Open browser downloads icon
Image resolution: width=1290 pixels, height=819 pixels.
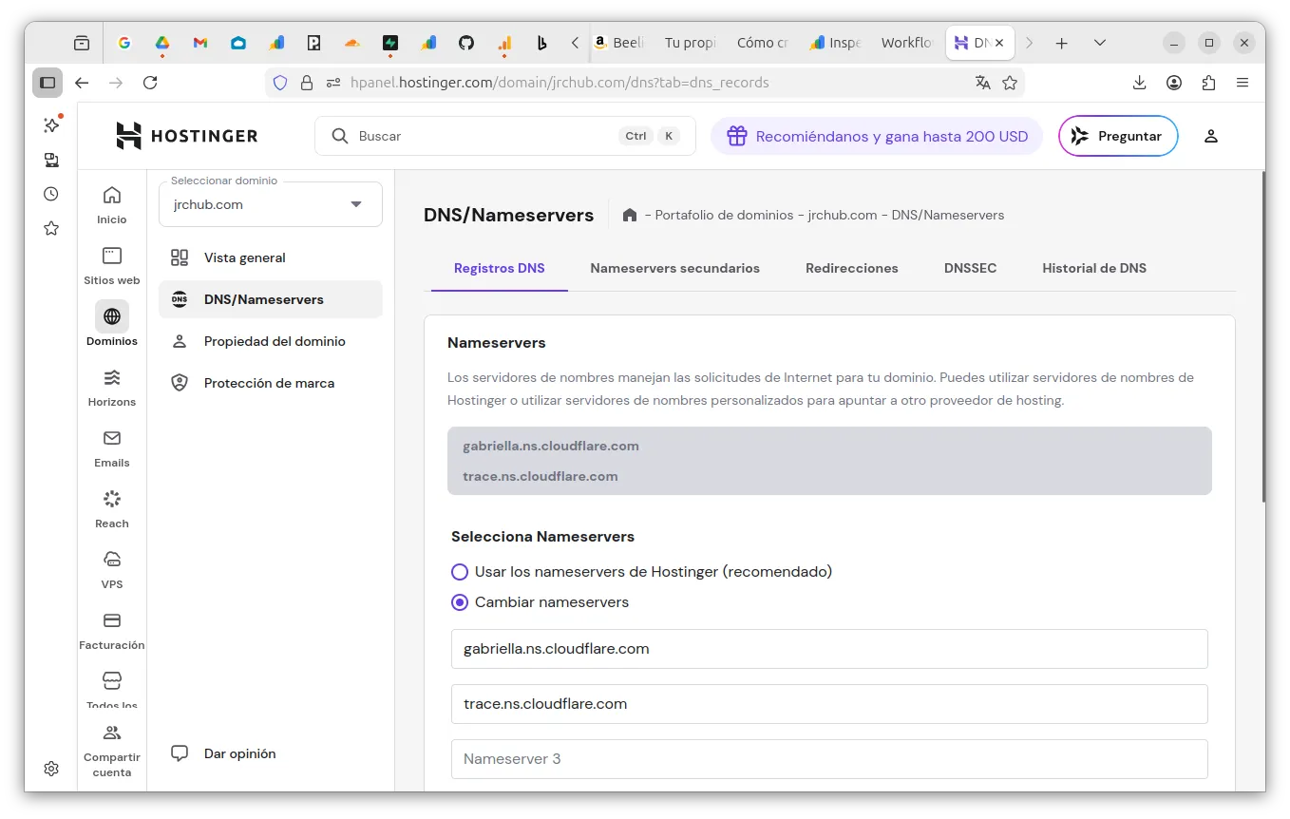point(1140,83)
